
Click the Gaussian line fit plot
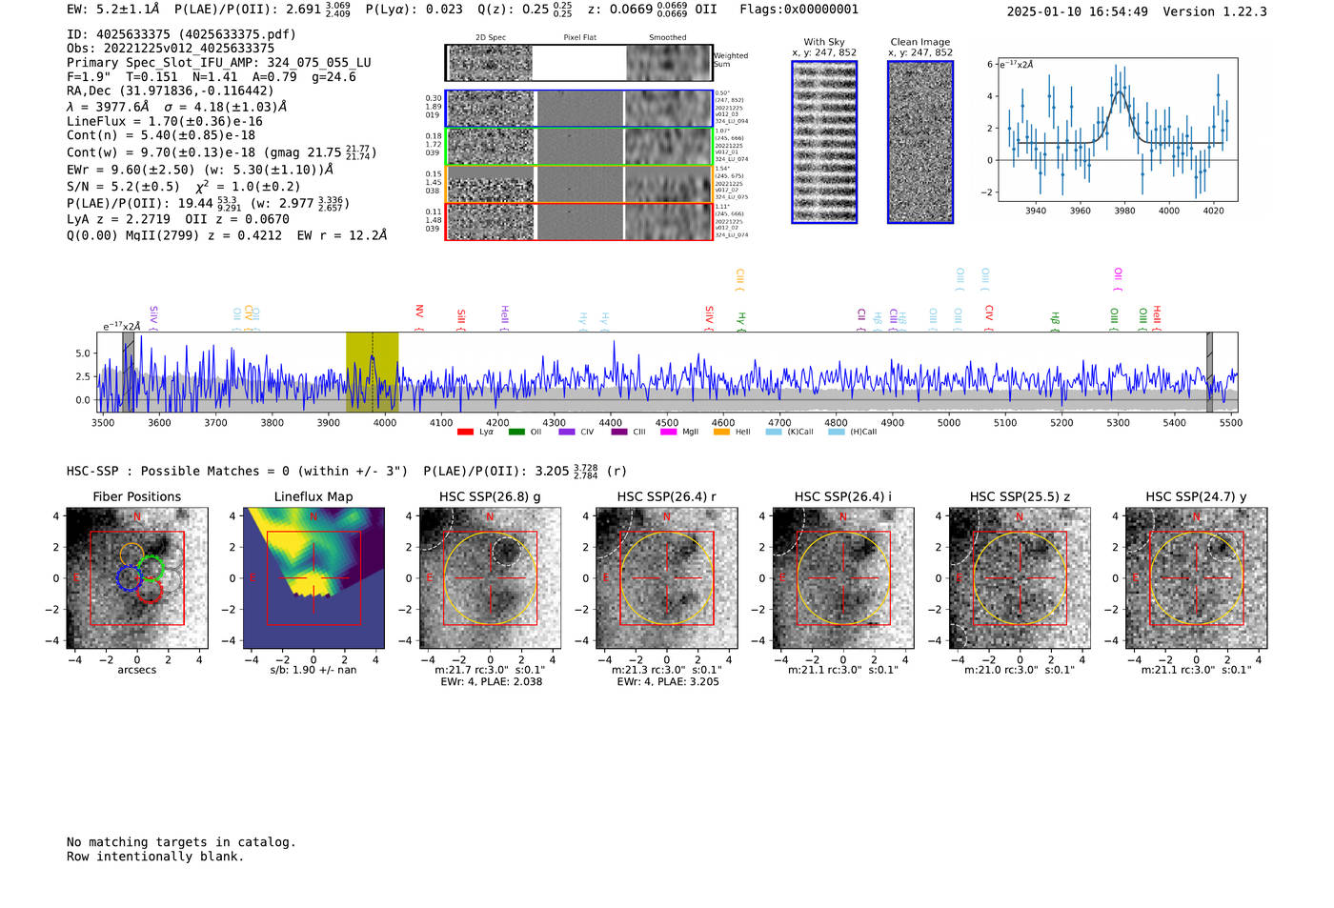click(x=1117, y=130)
